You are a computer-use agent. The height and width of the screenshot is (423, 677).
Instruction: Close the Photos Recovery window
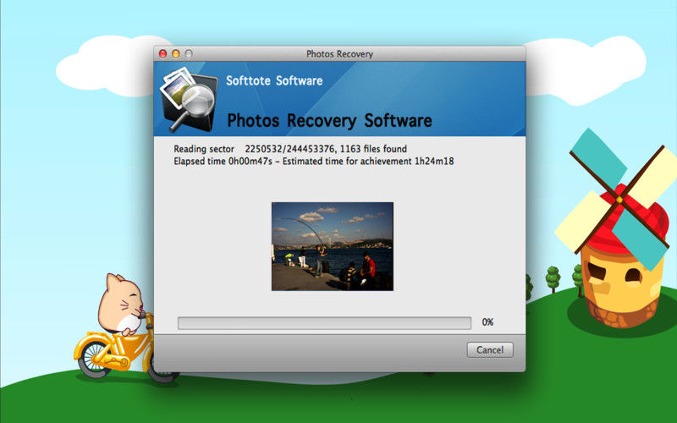162,53
